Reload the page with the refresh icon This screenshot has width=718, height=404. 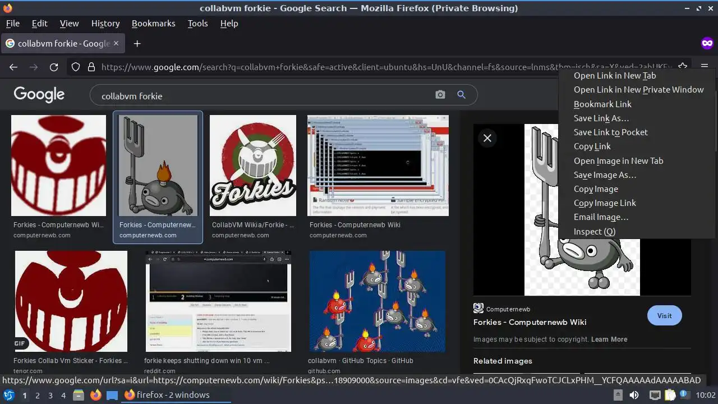coord(54,67)
